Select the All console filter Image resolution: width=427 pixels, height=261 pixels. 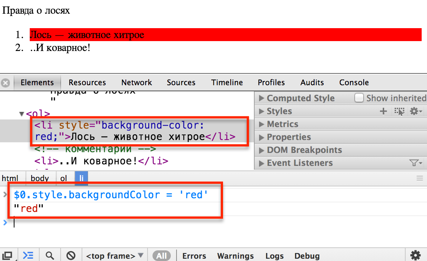pyautogui.click(x=161, y=256)
